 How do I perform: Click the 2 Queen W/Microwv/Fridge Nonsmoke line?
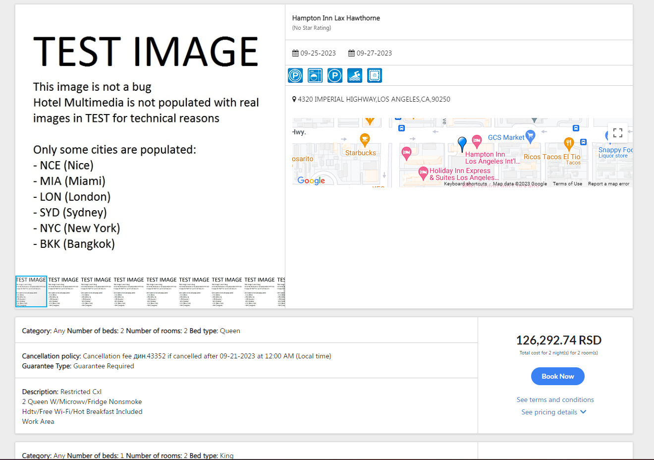(82, 402)
